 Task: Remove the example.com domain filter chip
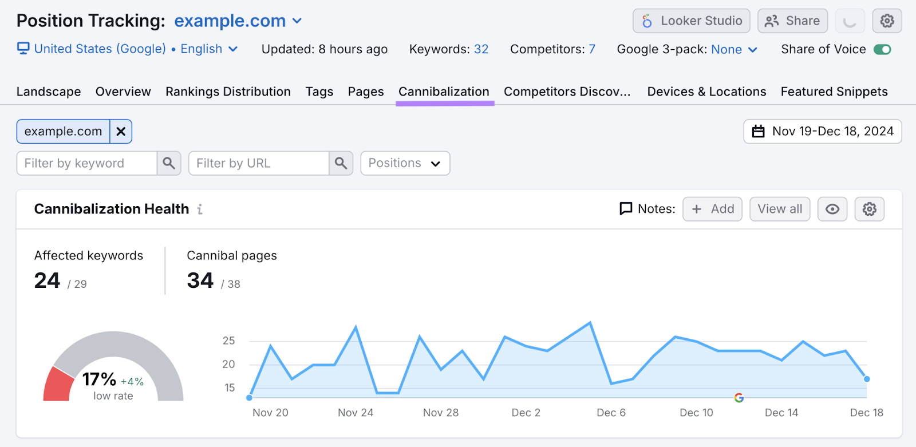[121, 132]
